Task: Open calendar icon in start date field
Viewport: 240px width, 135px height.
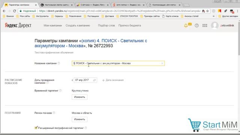Action: [94, 80]
